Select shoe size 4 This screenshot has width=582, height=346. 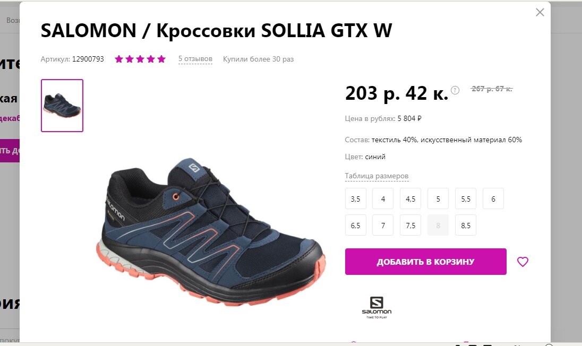pyautogui.click(x=383, y=199)
